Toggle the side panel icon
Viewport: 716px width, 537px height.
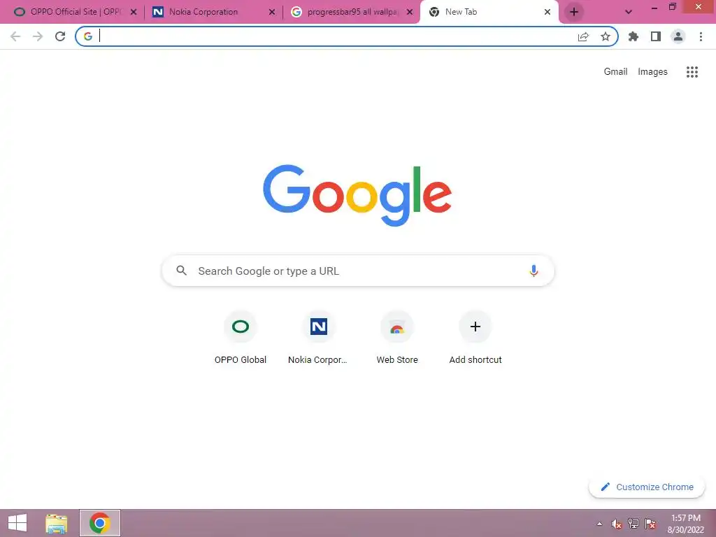[656, 36]
